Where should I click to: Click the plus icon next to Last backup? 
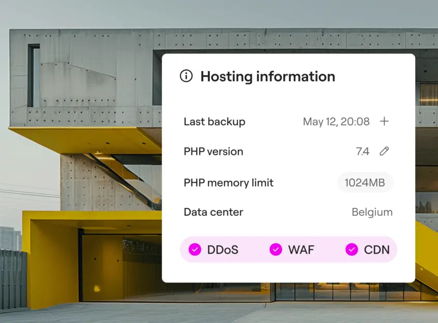tap(384, 122)
